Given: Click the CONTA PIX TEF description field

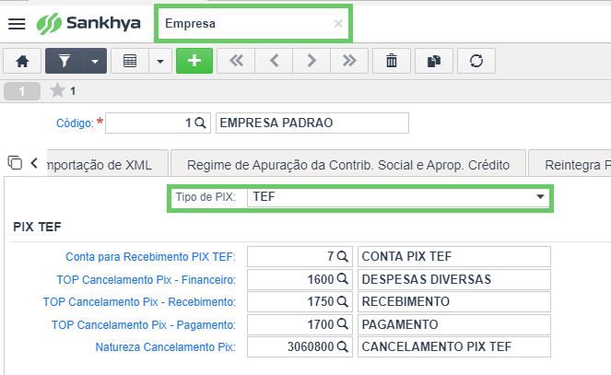Looking at the screenshot, I should tap(454, 256).
